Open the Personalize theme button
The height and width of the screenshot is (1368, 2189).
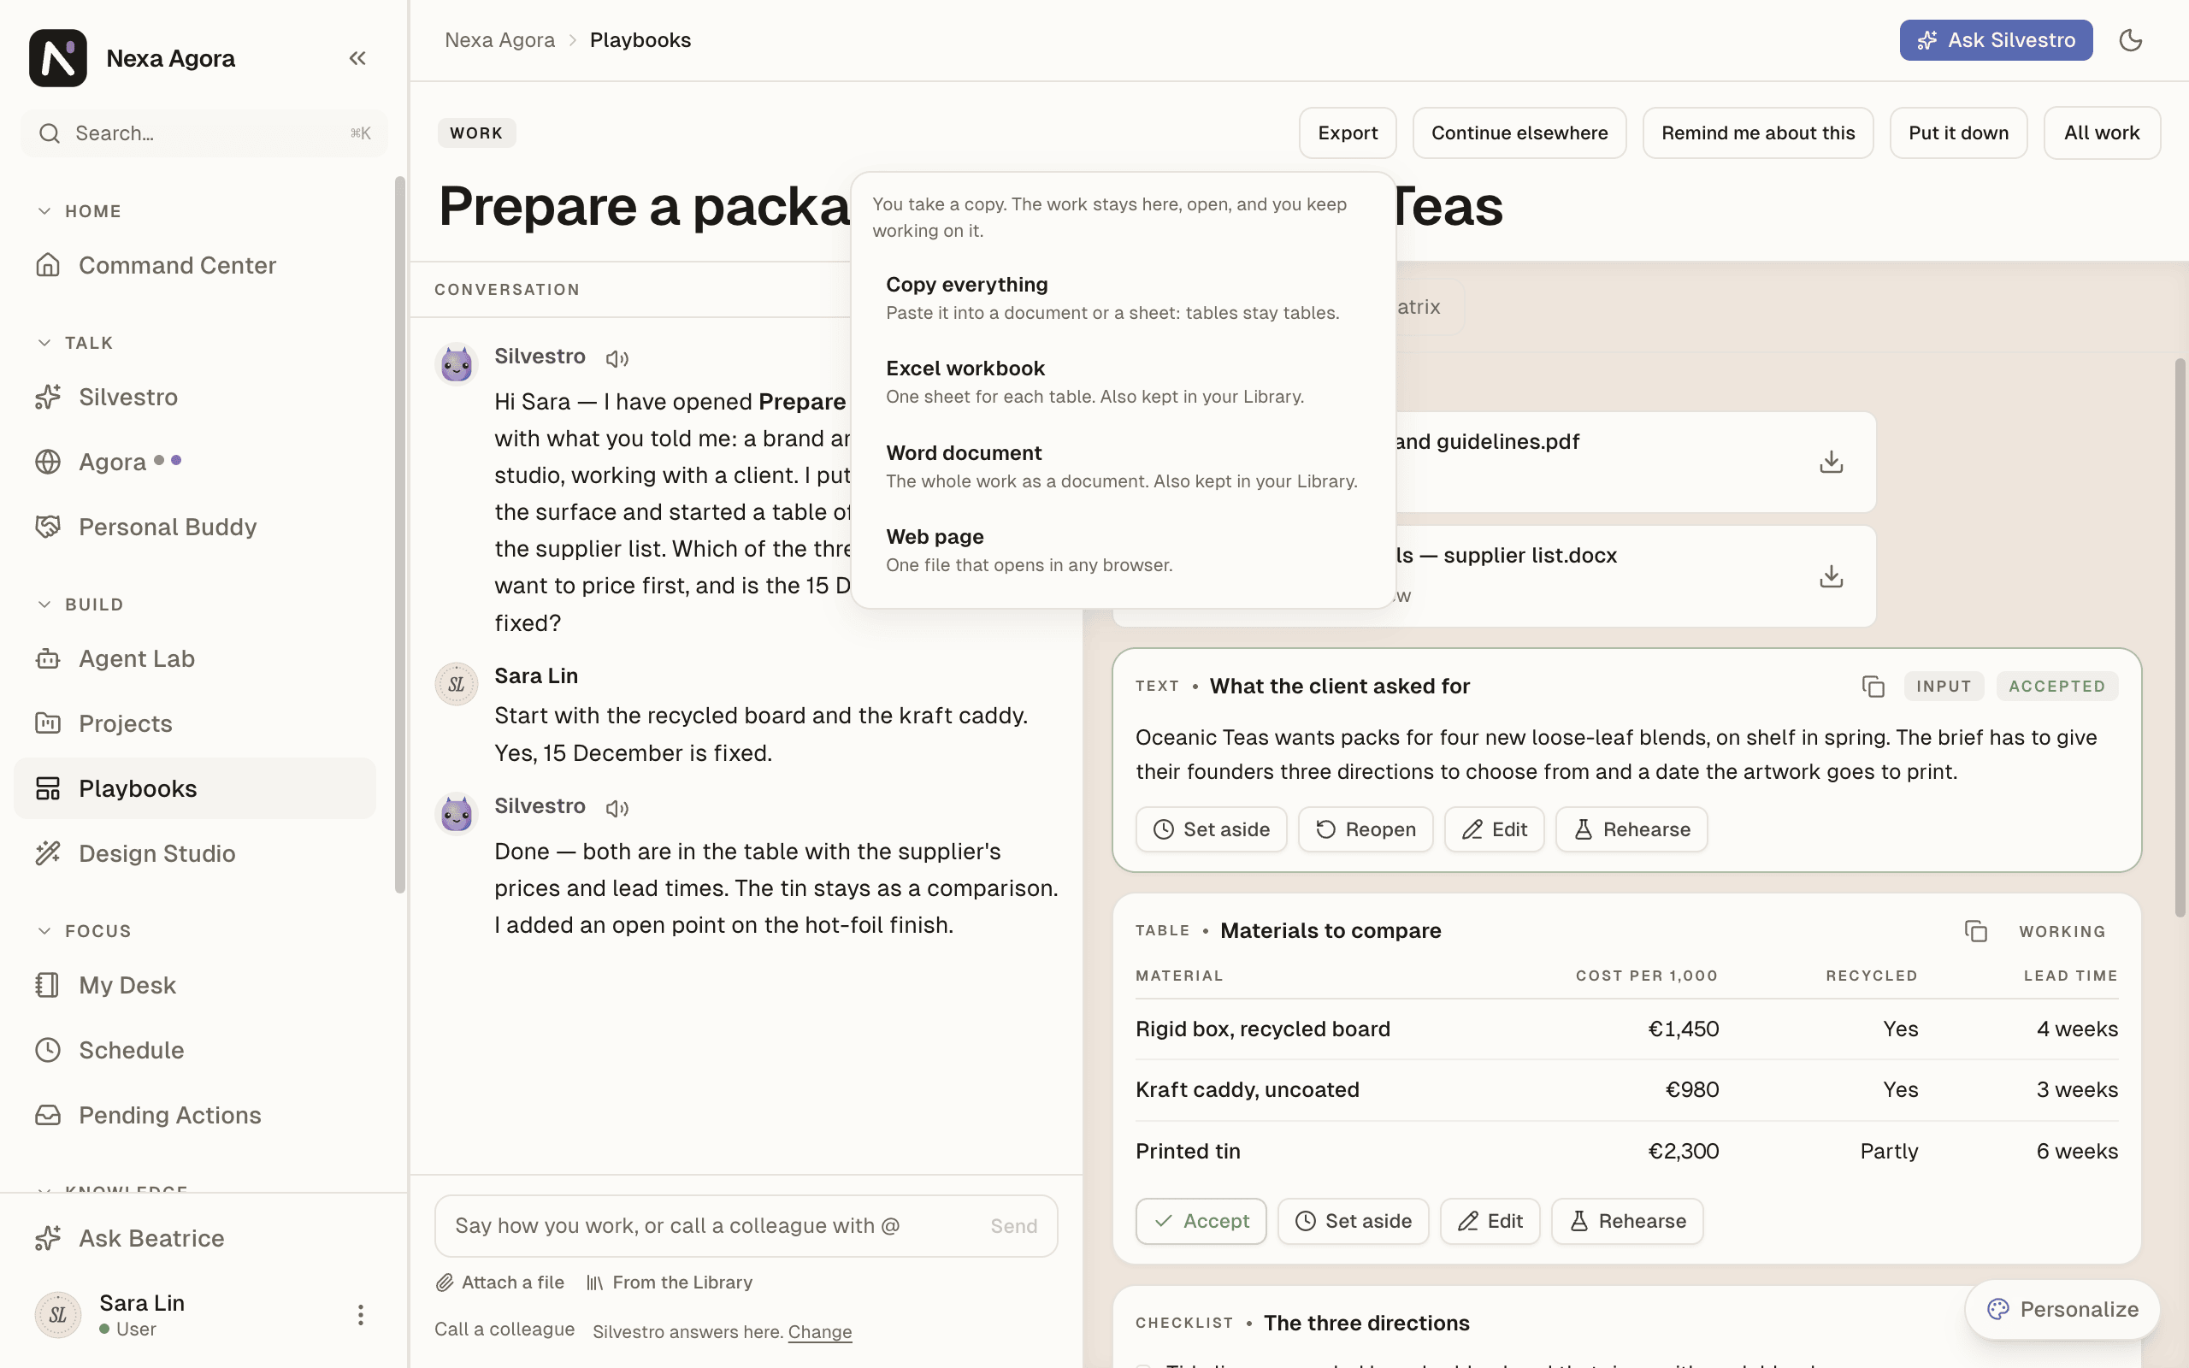point(2062,1308)
